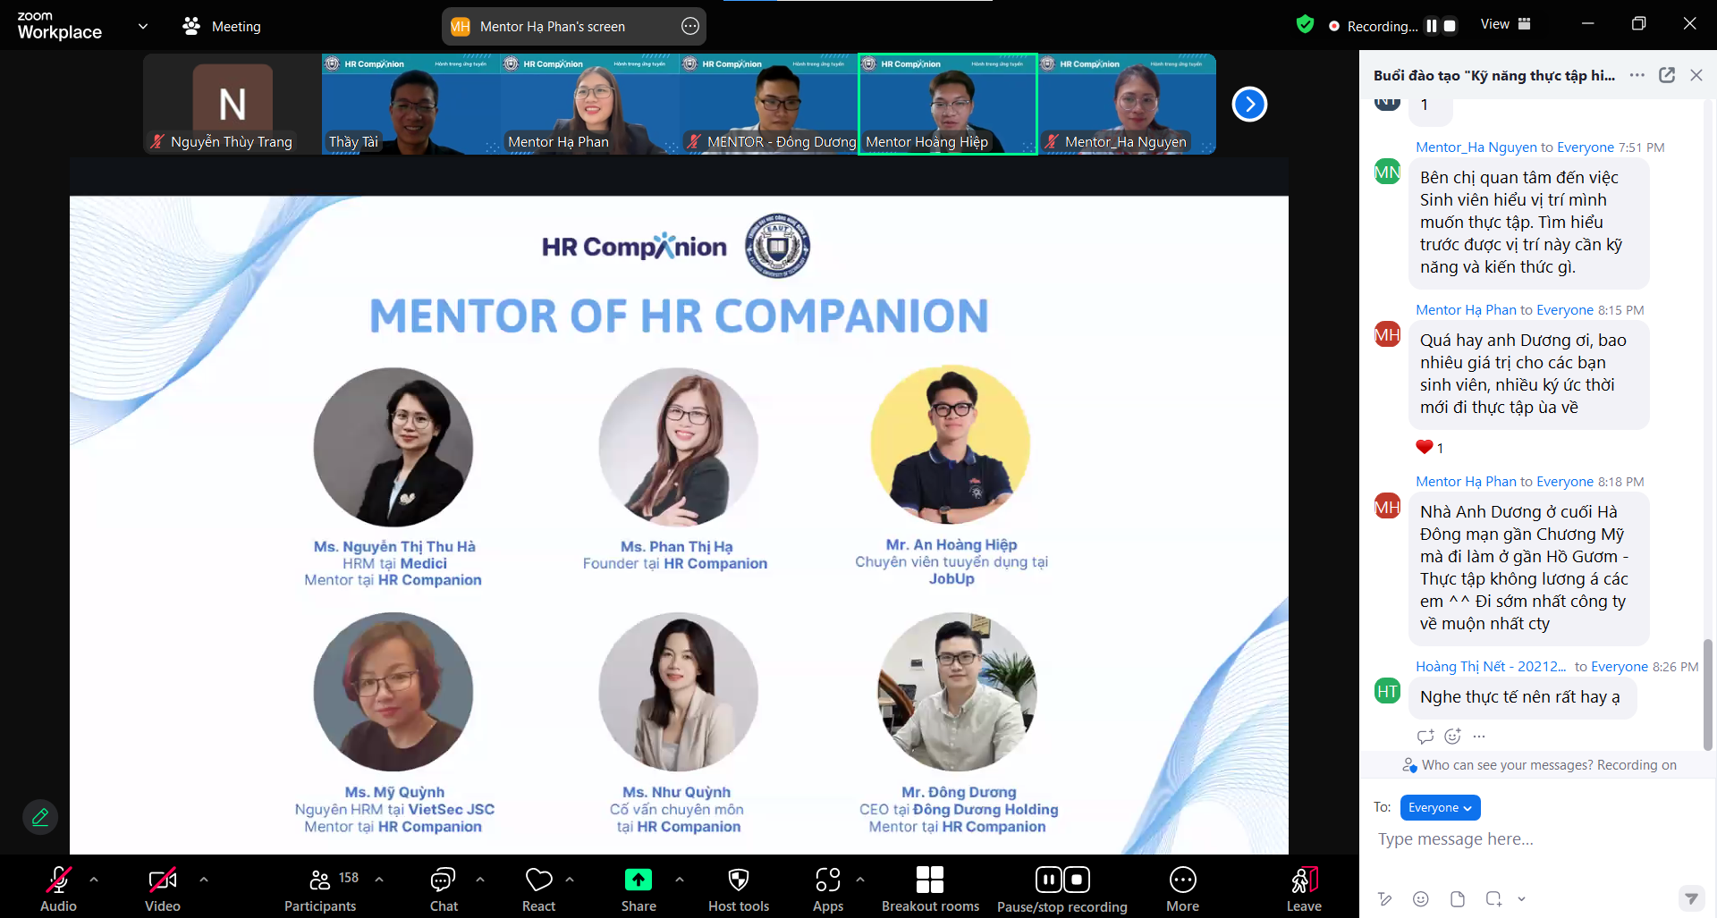This screenshot has height=918, width=1717.
Task: Click MN avatar in chat
Action: (1387, 172)
